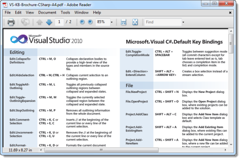Click the Editing section heading
This screenshot has height=160, width=241.
[x=17, y=52]
